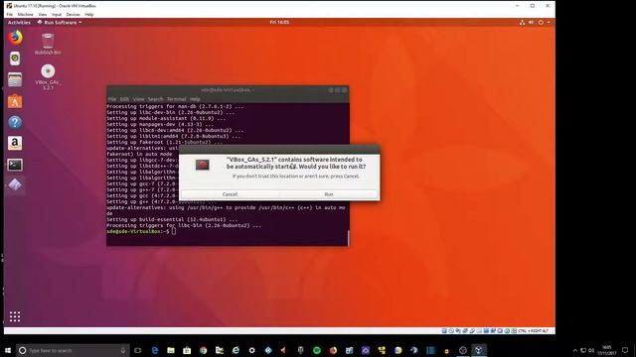Viewport: 636px width, 357px height.
Task: Click the CTRL + RIGHT ALT host key indicator
Action: (533, 330)
